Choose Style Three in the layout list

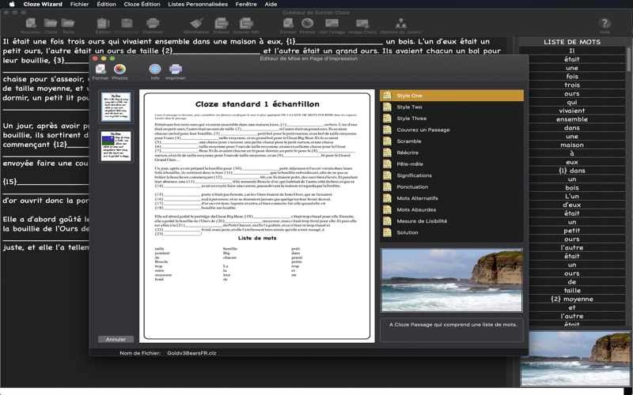coord(411,118)
